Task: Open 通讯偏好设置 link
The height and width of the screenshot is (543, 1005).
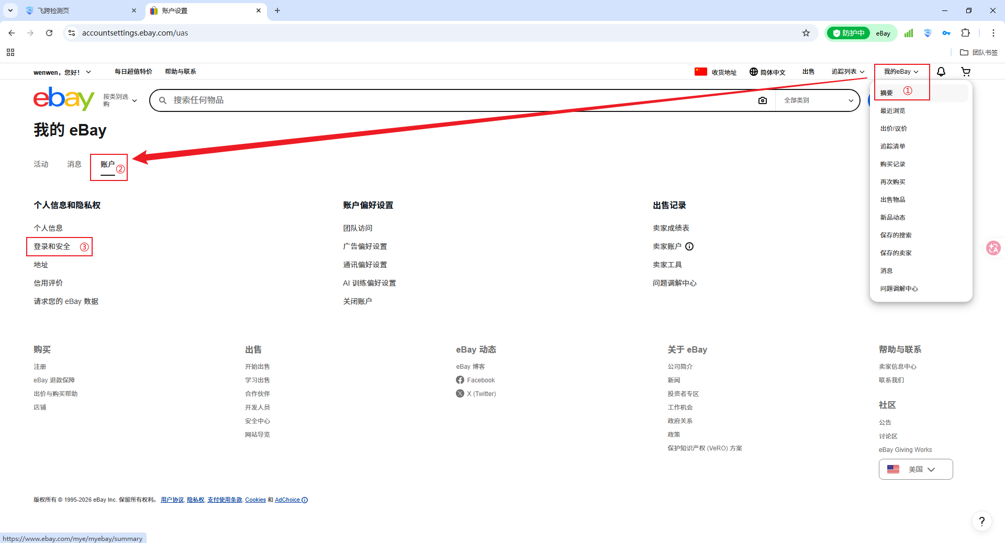Action: click(365, 265)
